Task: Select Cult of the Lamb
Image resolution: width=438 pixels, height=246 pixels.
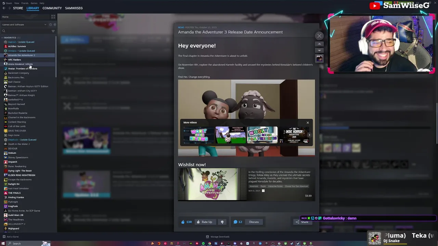Action: coord(17,126)
